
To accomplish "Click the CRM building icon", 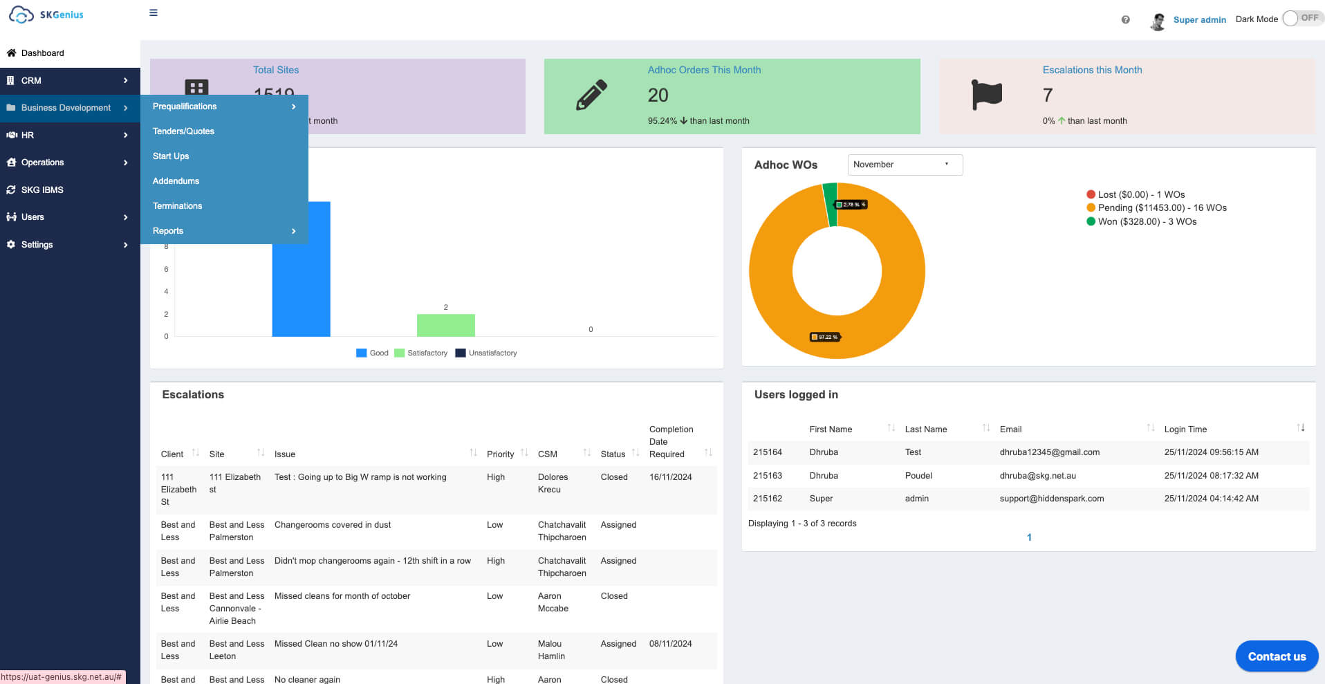I will (10, 80).
